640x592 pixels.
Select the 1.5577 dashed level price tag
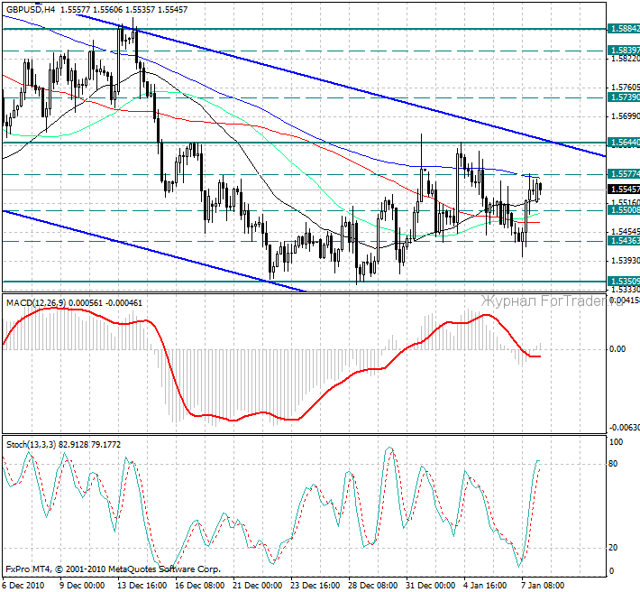(624, 173)
